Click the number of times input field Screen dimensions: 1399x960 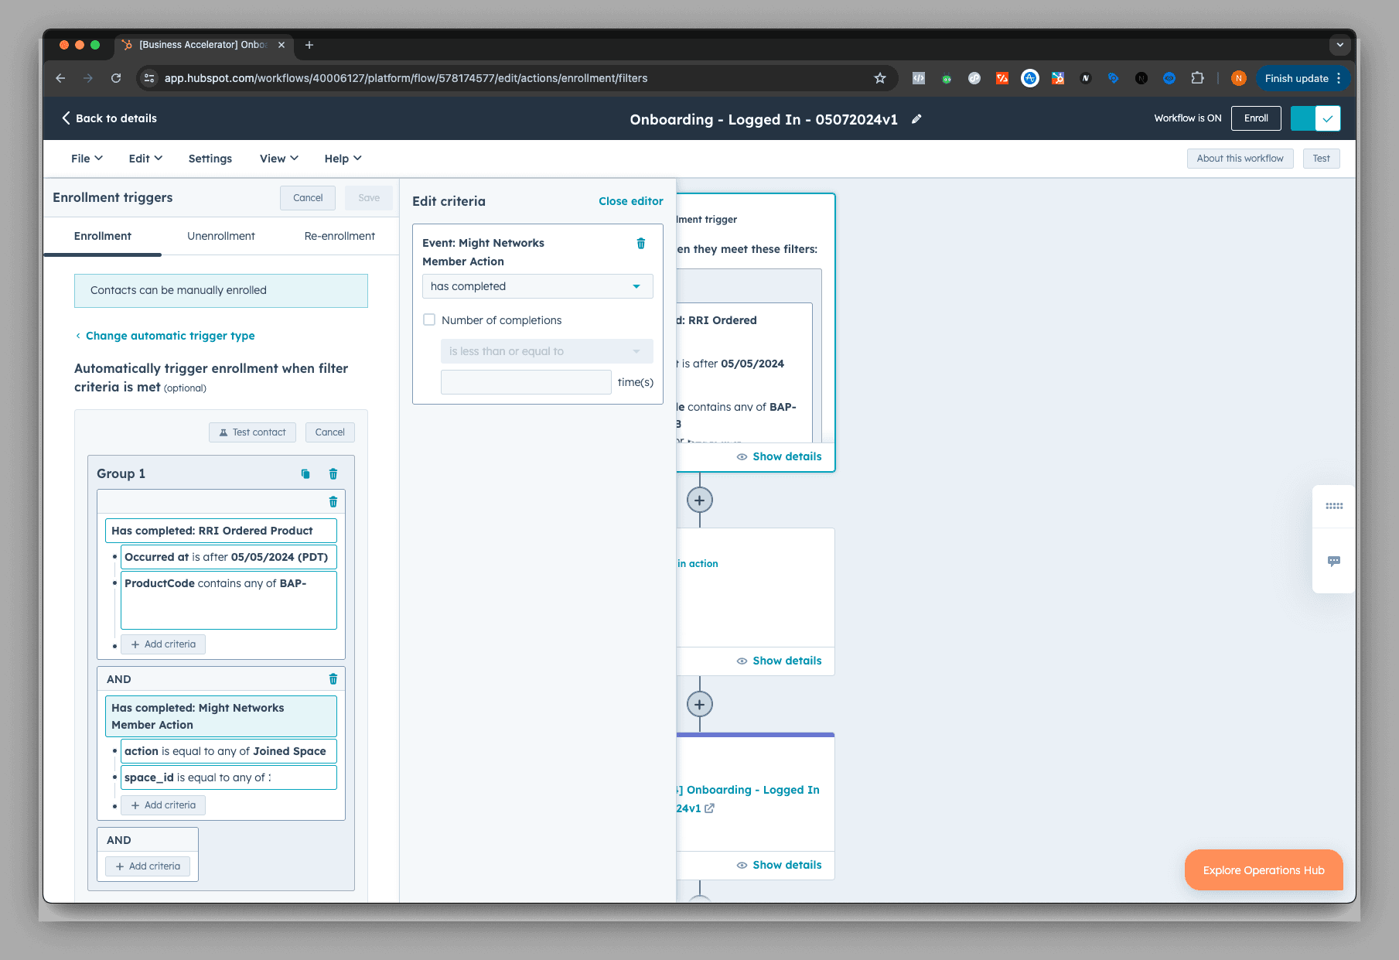(x=526, y=382)
